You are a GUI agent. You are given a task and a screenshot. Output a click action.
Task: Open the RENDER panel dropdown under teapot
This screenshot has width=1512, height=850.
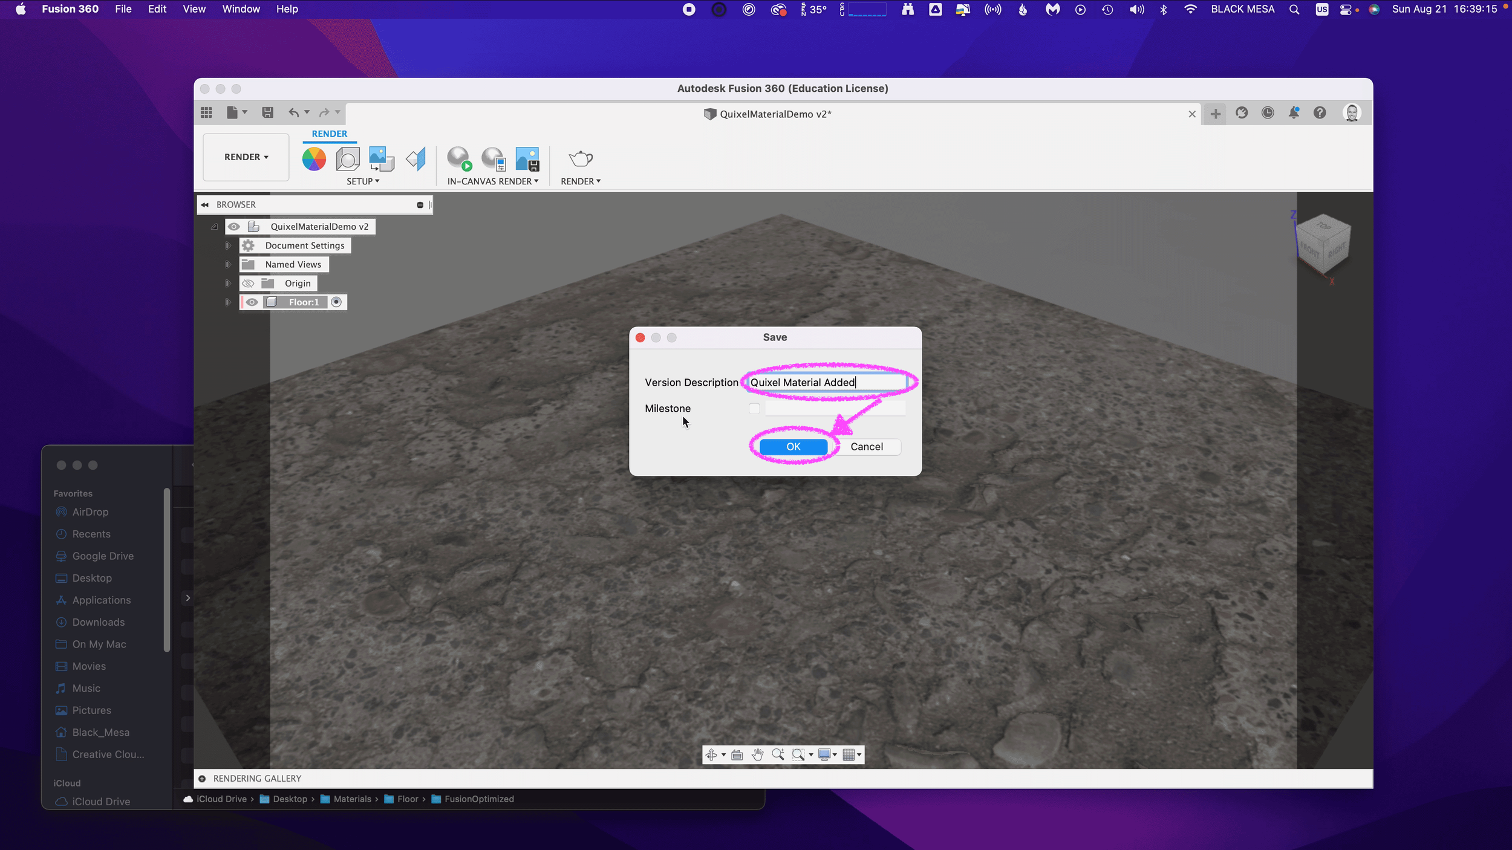click(581, 181)
